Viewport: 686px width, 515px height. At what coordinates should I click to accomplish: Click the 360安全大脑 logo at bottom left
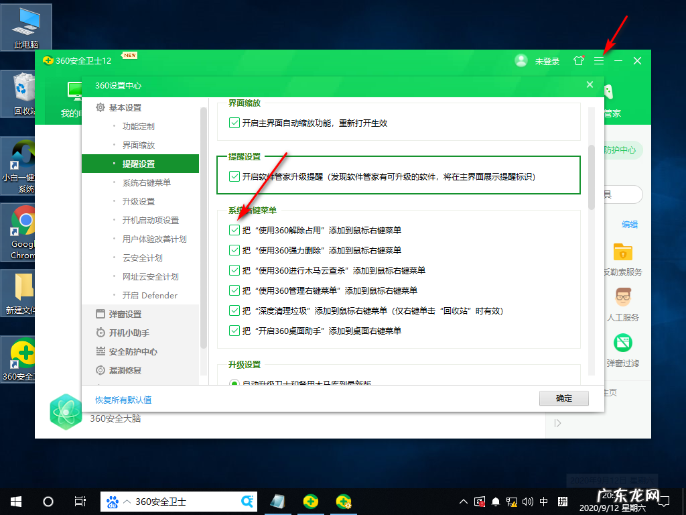66,412
